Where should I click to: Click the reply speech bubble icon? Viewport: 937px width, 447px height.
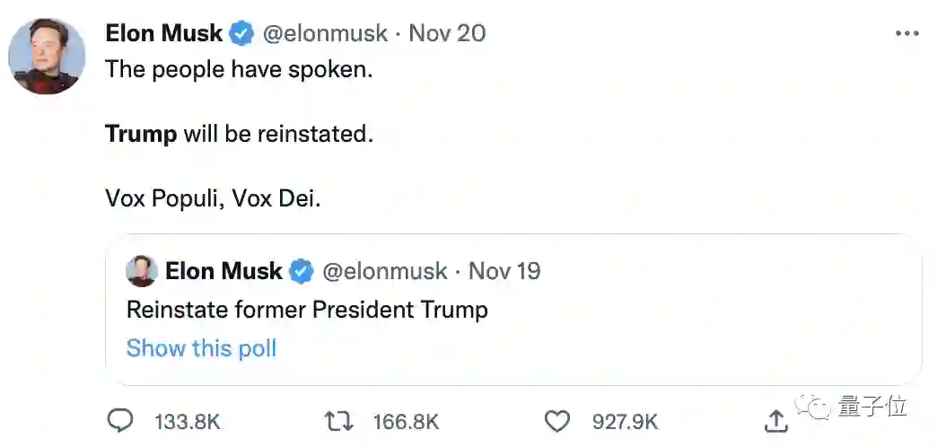pyautogui.click(x=120, y=420)
